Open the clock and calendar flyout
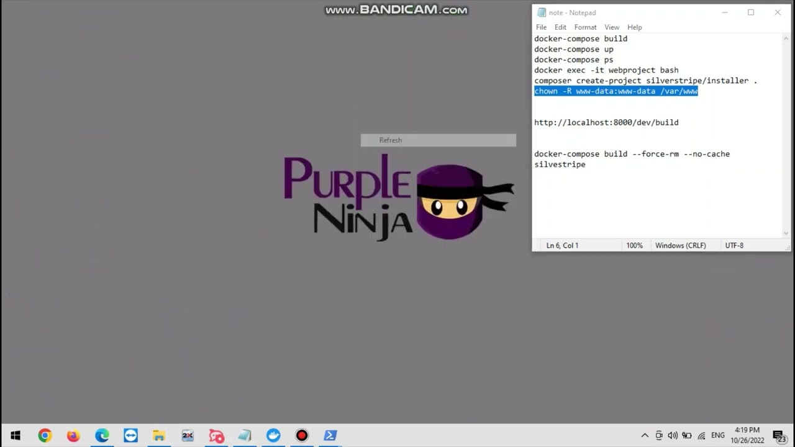Image resolution: width=795 pixels, height=447 pixels. [747, 435]
